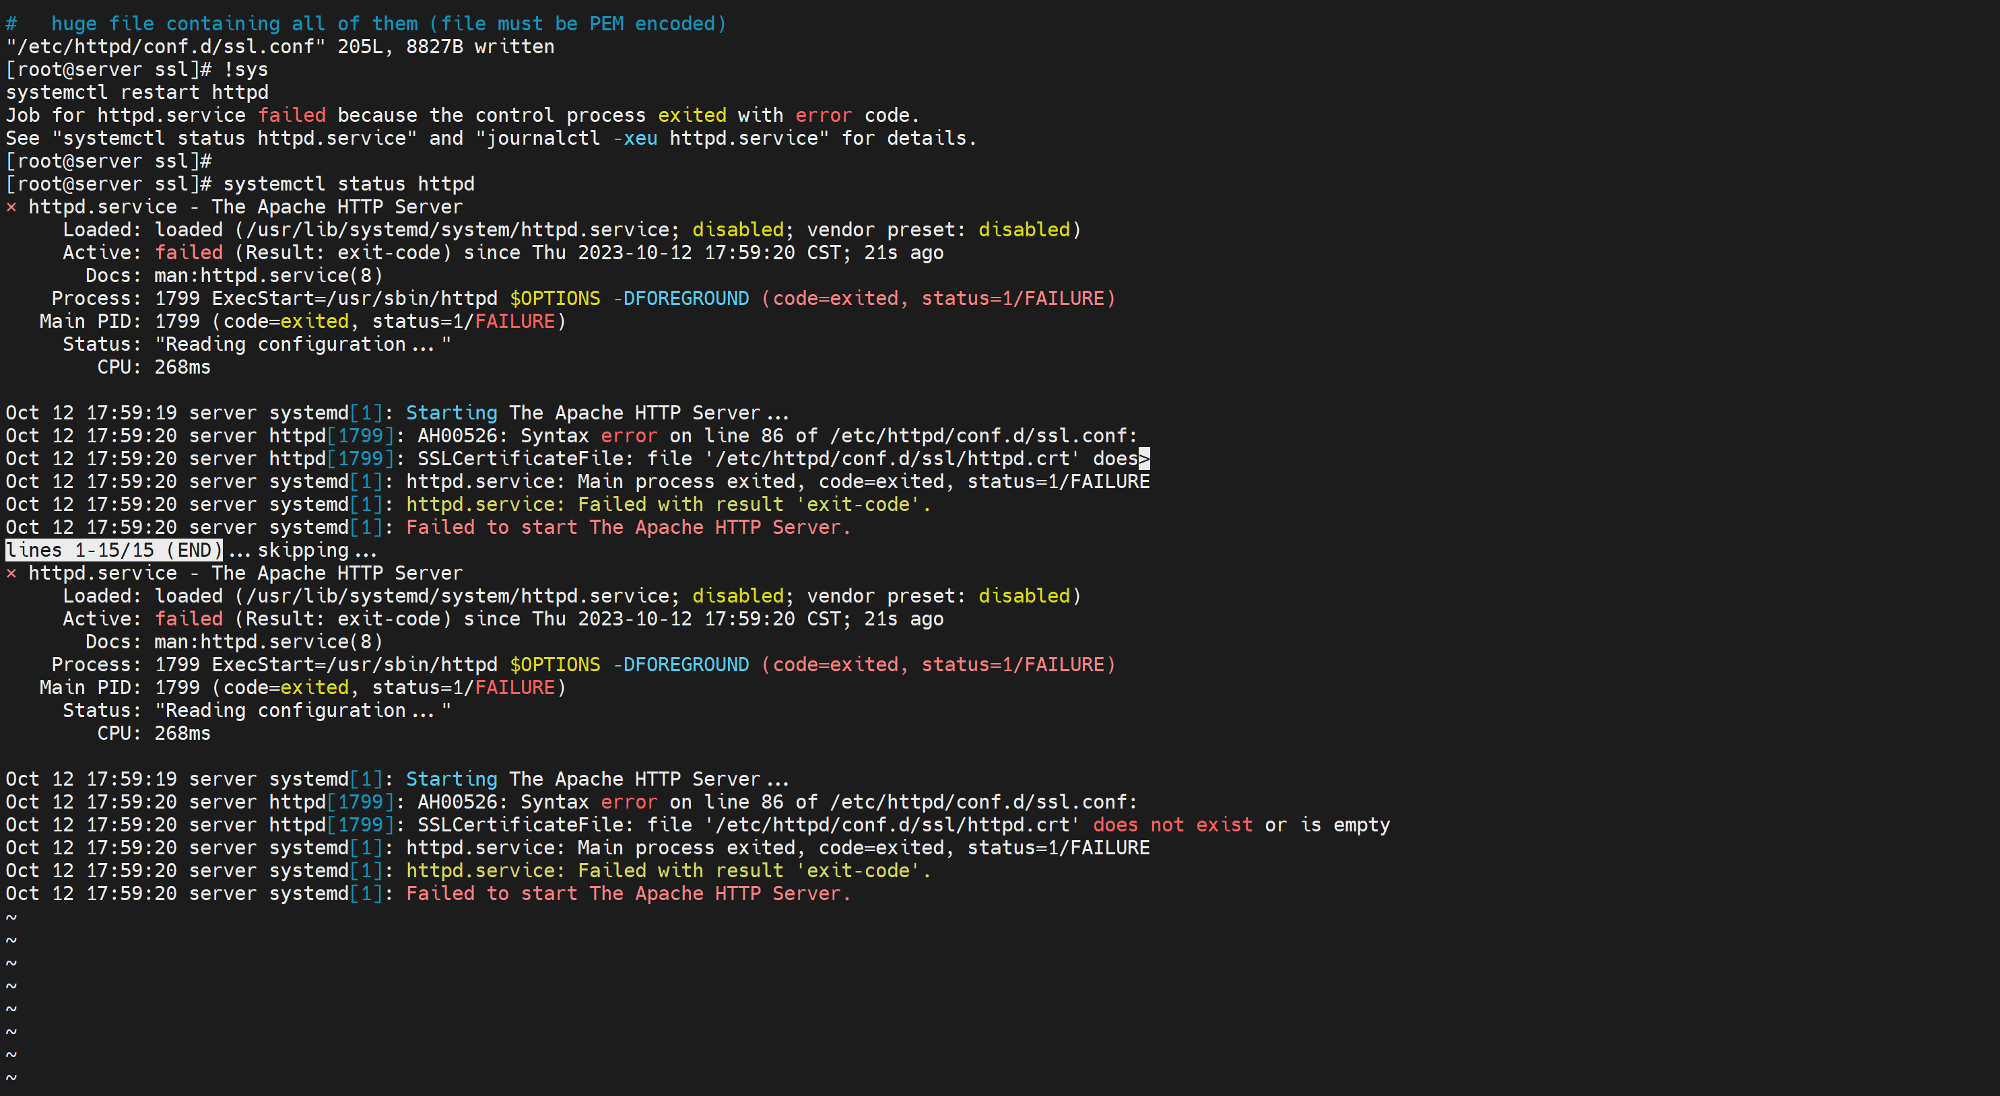Click first '$OPTIONS' yellow variable
The image size is (2000, 1096).
point(554,299)
